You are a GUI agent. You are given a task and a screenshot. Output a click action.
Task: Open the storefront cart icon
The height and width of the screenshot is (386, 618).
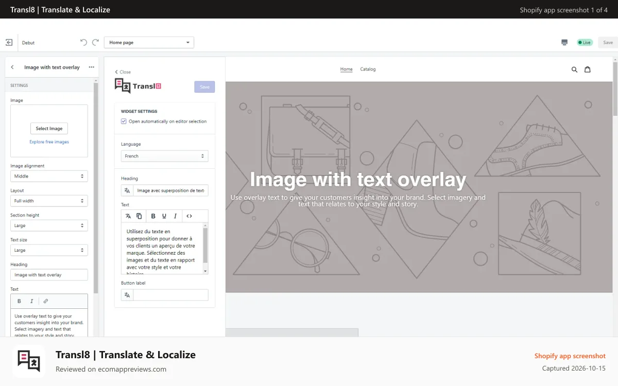588,69
